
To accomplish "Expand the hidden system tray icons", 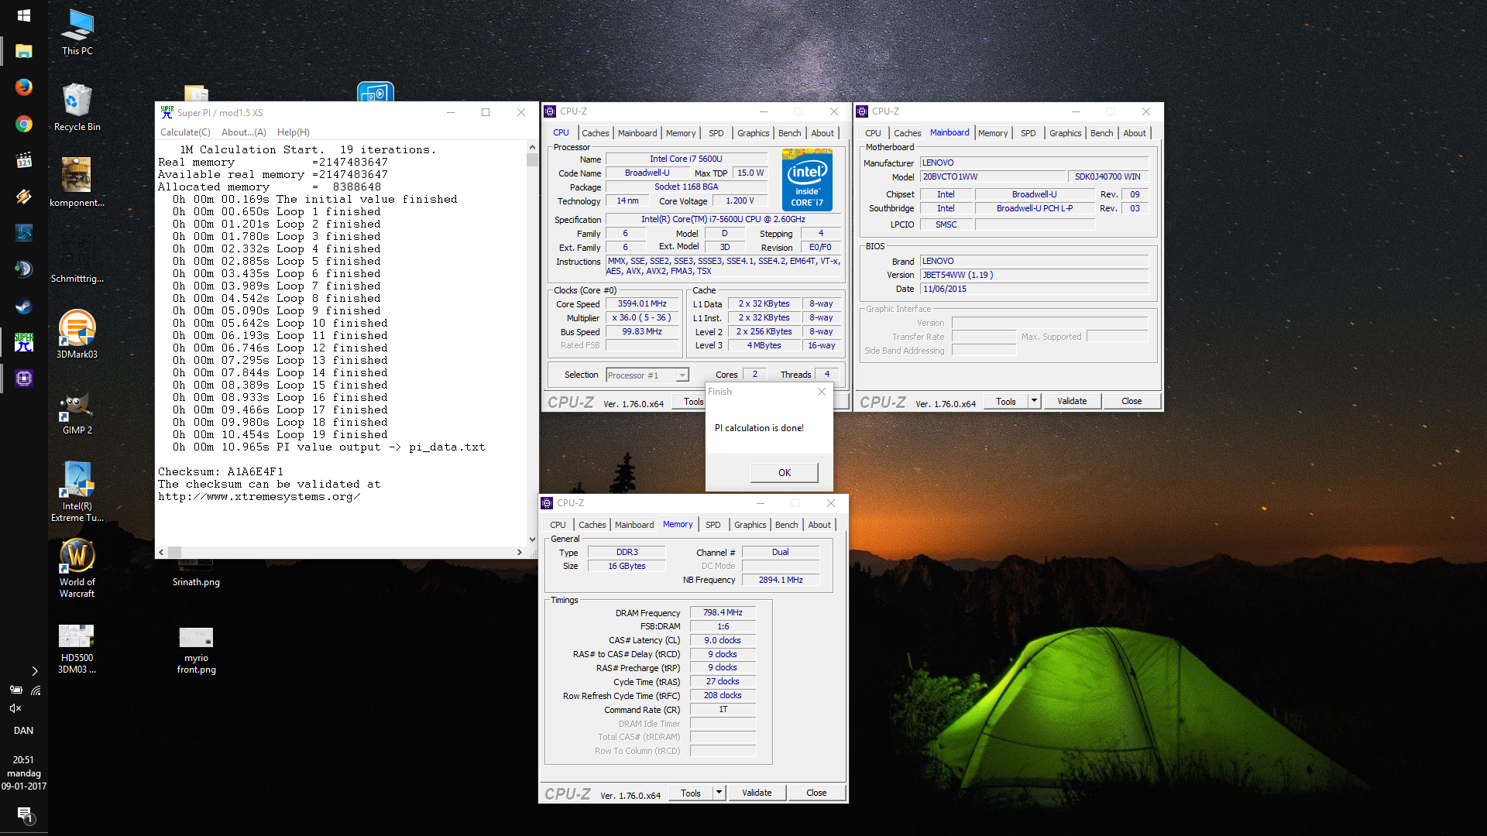I will click(34, 671).
